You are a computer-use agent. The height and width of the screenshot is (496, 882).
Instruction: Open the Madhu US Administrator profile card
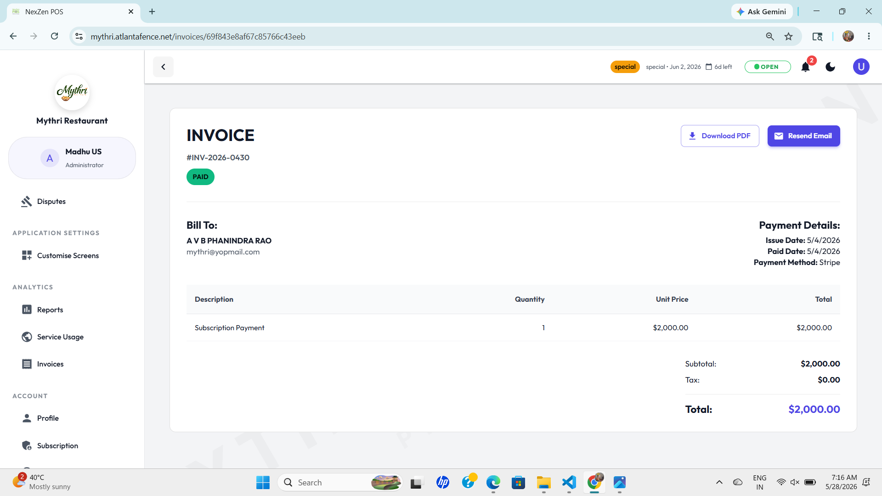72,158
